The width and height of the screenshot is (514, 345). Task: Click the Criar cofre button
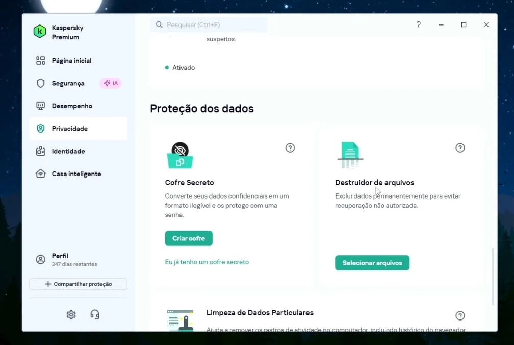point(189,238)
